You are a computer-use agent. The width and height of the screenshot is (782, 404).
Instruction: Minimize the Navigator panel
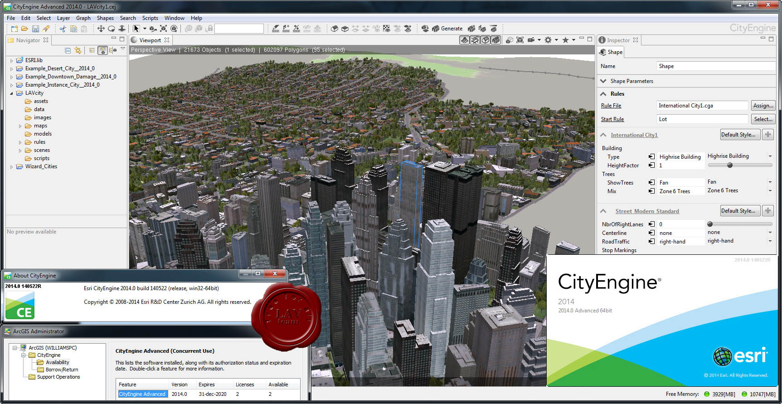tap(114, 39)
